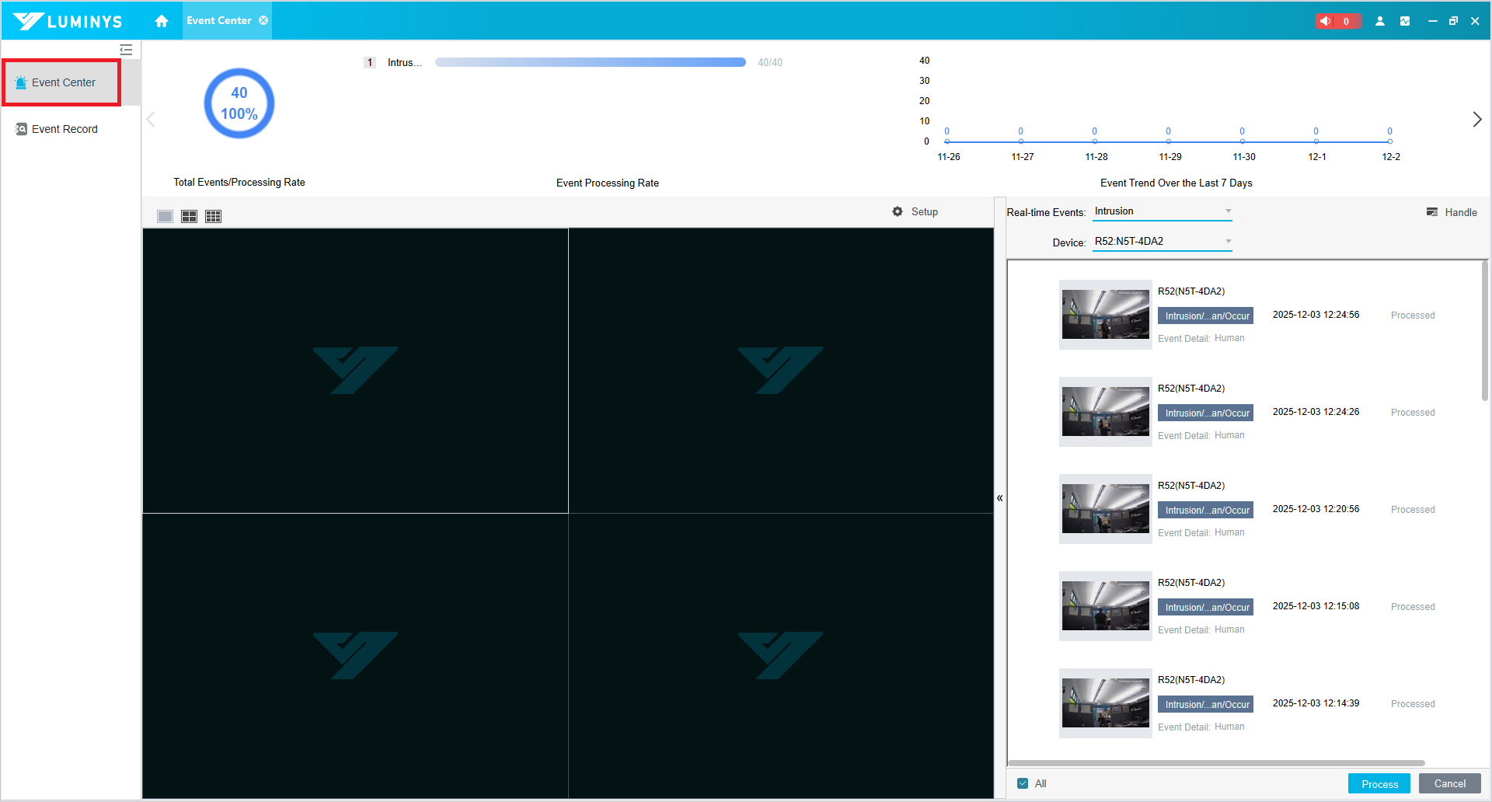Collapse the left sidebar menu icon
This screenshot has height=802, width=1492.
click(x=126, y=50)
